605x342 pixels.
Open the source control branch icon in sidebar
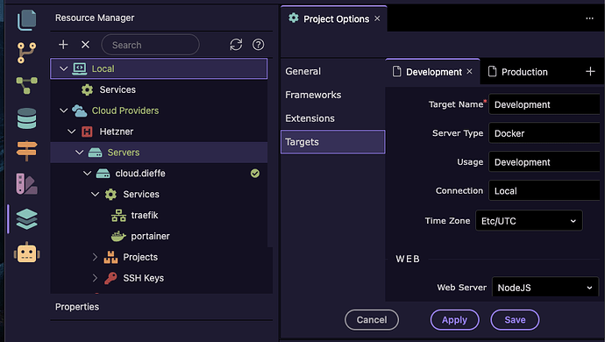(x=26, y=53)
